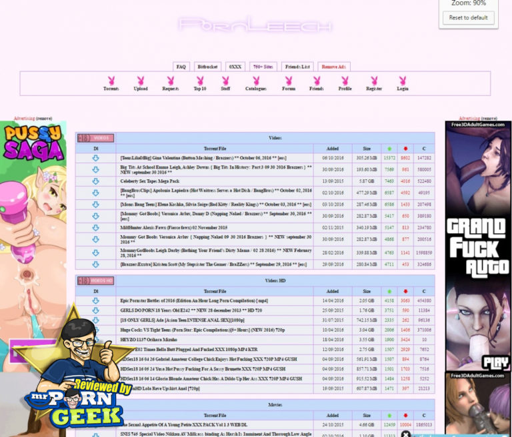Image resolution: width=512 pixels, height=437 pixels.
Task: Go to the Forum icon
Action: coord(289,81)
